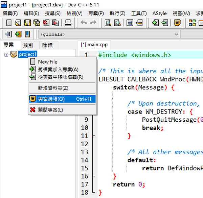Click the New source file toolbar icon
The image size is (203, 198).
tap(9, 23)
